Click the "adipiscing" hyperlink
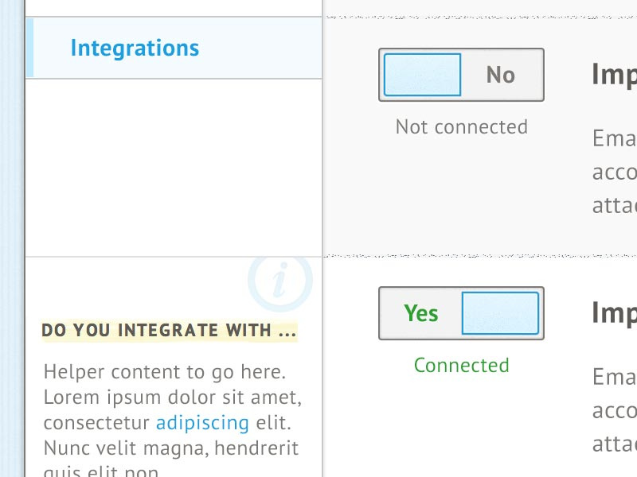 202,422
